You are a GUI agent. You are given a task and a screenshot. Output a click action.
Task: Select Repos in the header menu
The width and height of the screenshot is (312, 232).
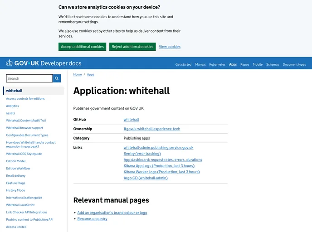(x=244, y=64)
